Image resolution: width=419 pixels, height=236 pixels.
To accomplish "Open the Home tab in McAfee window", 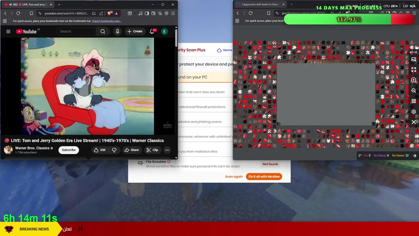I will 225,50.
